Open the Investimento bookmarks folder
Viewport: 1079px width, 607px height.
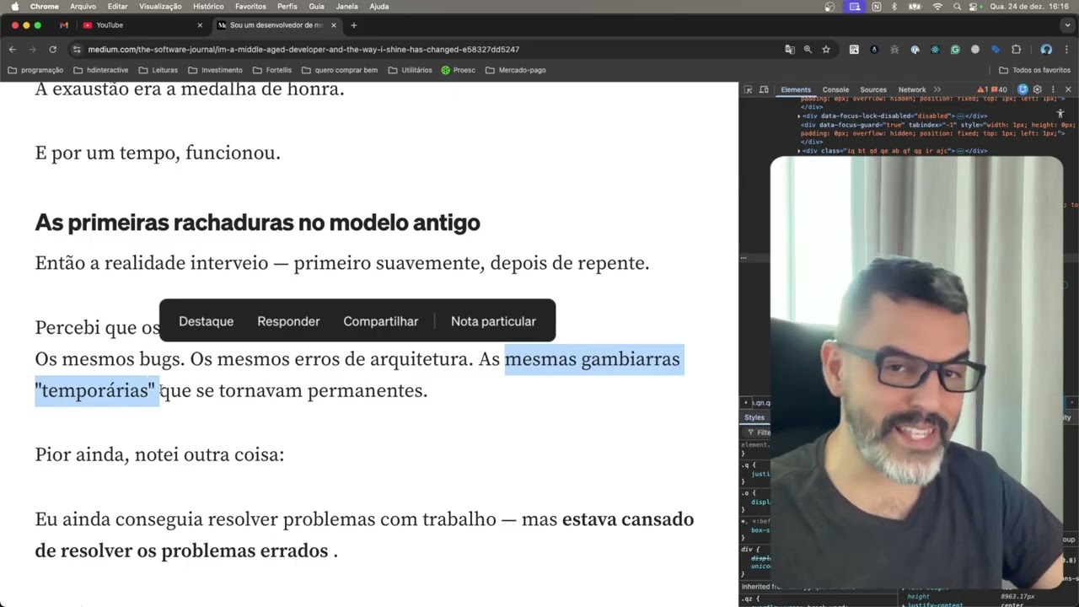click(x=215, y=70)
